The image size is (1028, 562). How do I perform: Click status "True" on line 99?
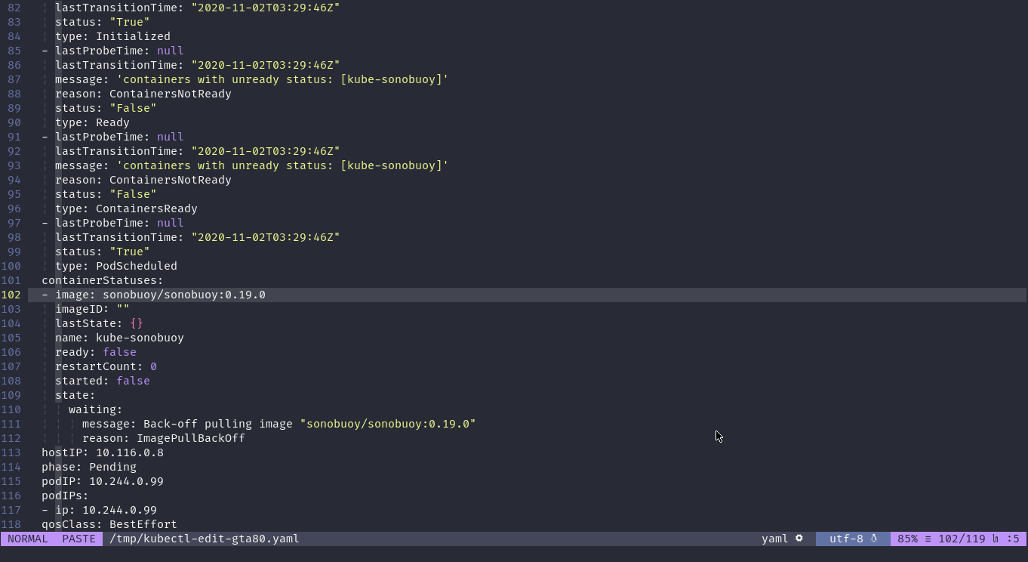[x=130, y=252]
